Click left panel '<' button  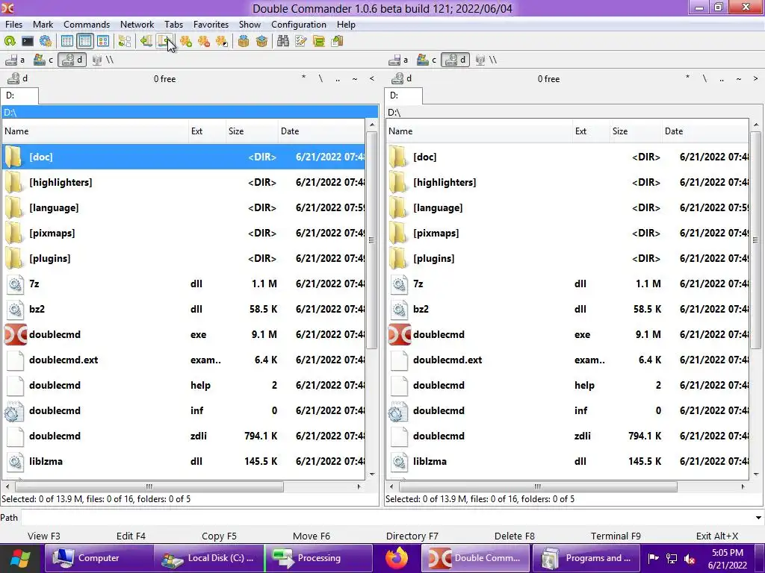(x=372, y=78)
